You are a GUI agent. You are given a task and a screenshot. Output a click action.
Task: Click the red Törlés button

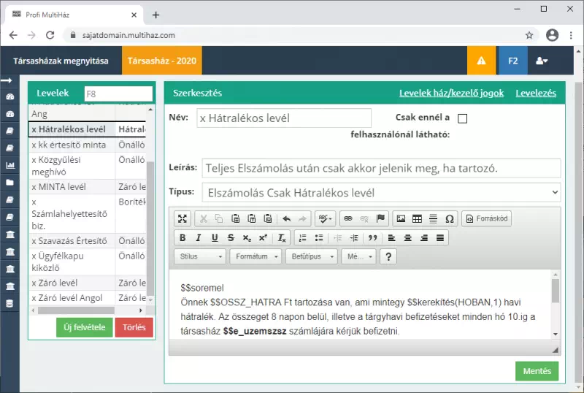coord(134,327)
